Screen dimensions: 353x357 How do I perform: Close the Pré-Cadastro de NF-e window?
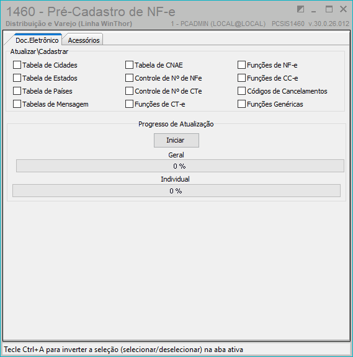coord(343,9)
